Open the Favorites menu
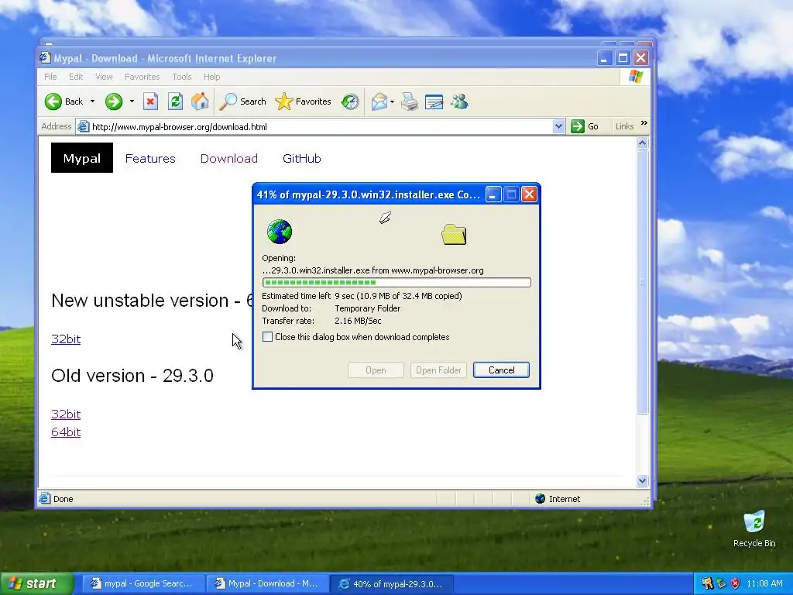Image resolution: width=793 pixels, height=595 pixels. (142, 77)
